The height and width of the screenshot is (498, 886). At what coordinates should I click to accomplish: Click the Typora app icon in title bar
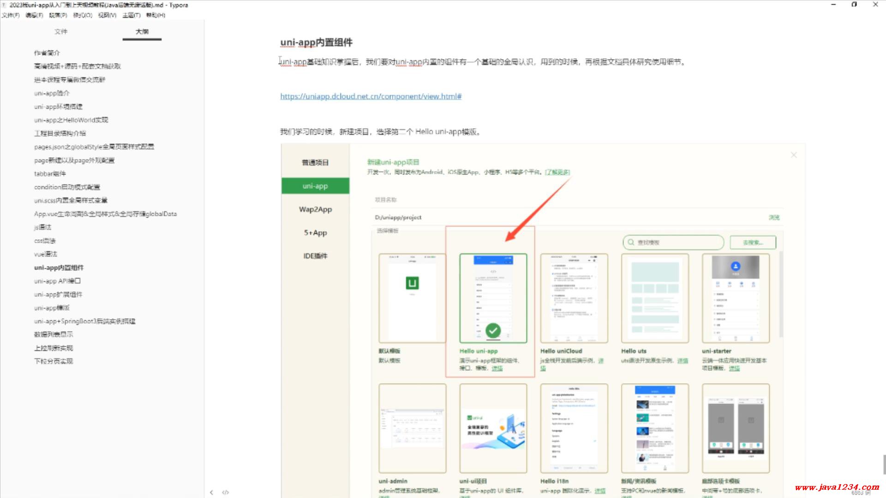point(4,5)
